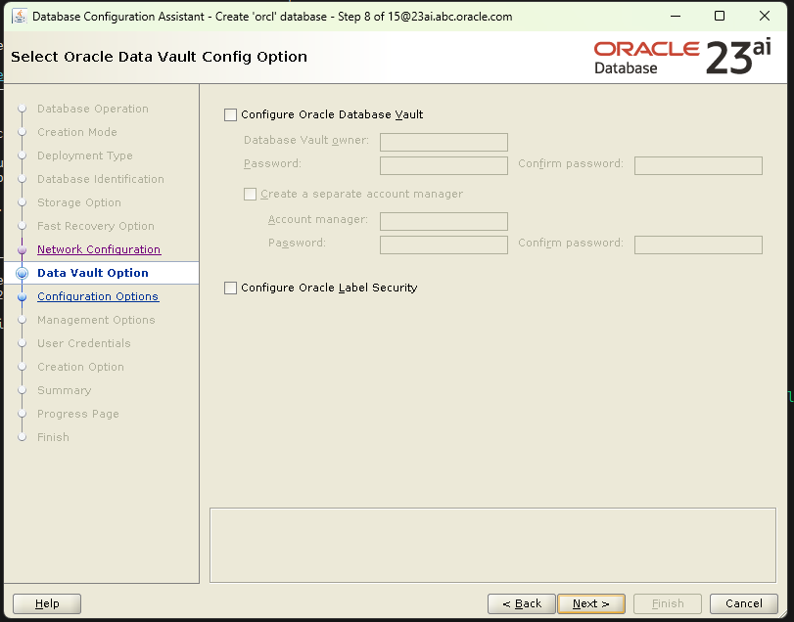Click the Confirm password field

coord(697,163)
